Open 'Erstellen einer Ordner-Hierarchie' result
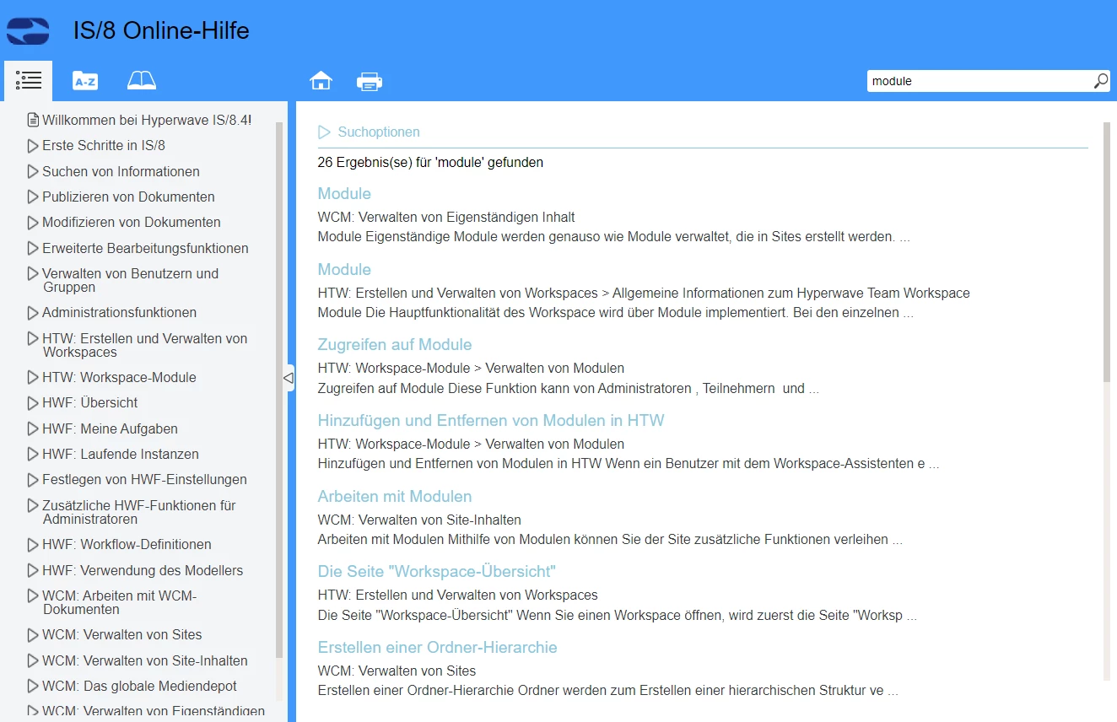Screen dimensions: 1117x722 click(x=438, y=647)
